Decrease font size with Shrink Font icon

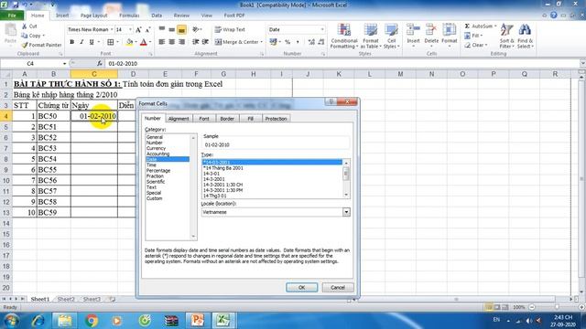(147, 30)
